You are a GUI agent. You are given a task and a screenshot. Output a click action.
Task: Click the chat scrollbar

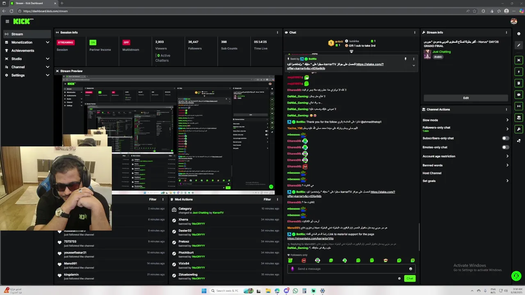[419, 237]
